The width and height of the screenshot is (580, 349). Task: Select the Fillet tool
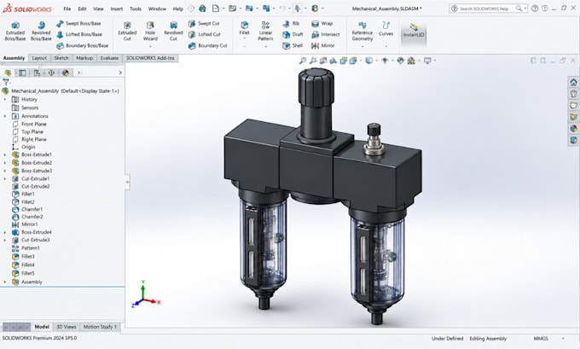point(244,28)
